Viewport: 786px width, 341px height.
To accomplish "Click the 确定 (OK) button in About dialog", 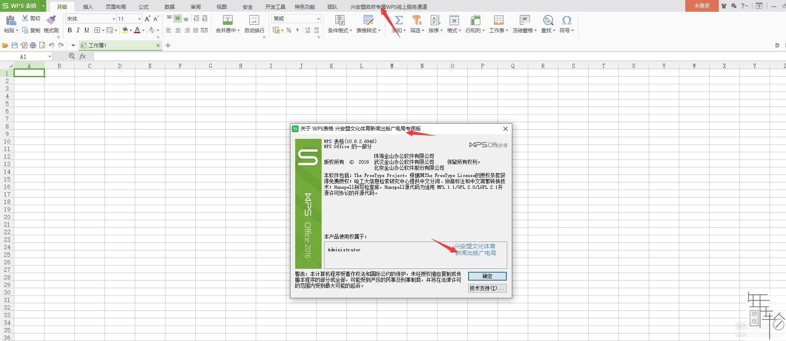I will coord(487,276).
